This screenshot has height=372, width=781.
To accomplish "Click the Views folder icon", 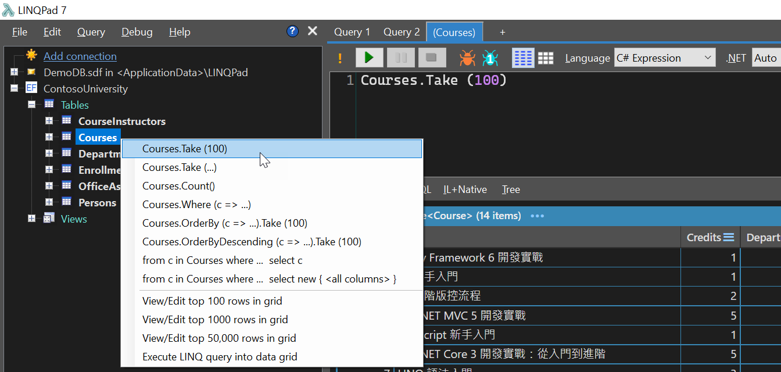I will click(x=49, y=219).
